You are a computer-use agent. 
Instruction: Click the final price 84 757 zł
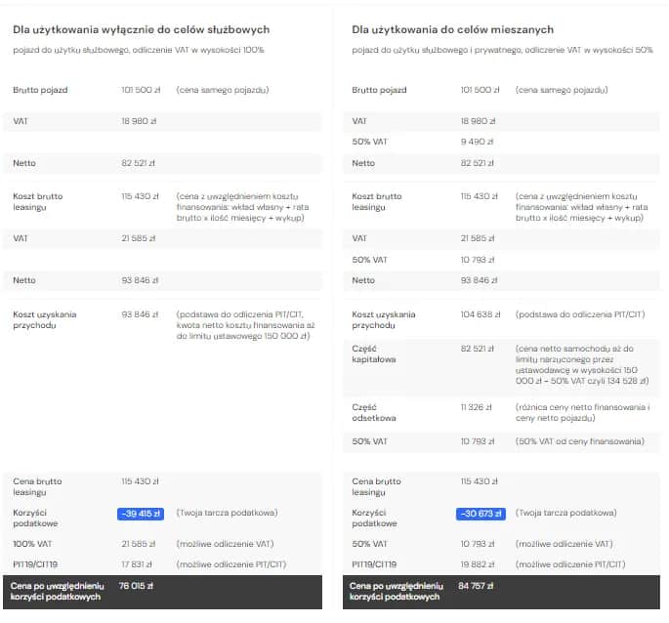click(x=478, y=585)
